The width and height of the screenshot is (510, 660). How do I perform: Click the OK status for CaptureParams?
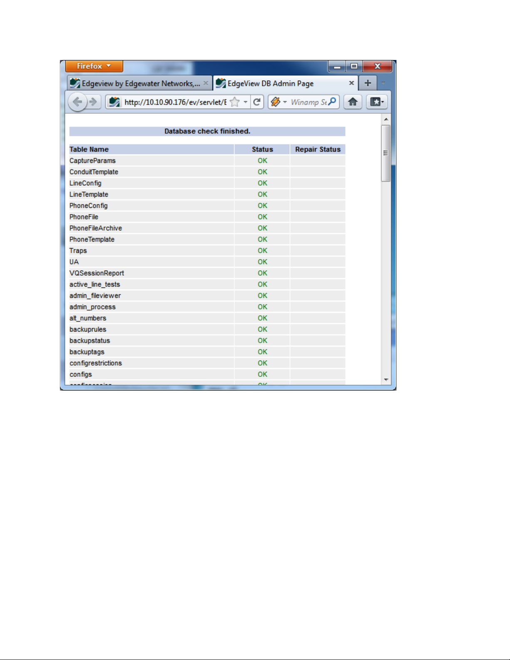point(262,161)
